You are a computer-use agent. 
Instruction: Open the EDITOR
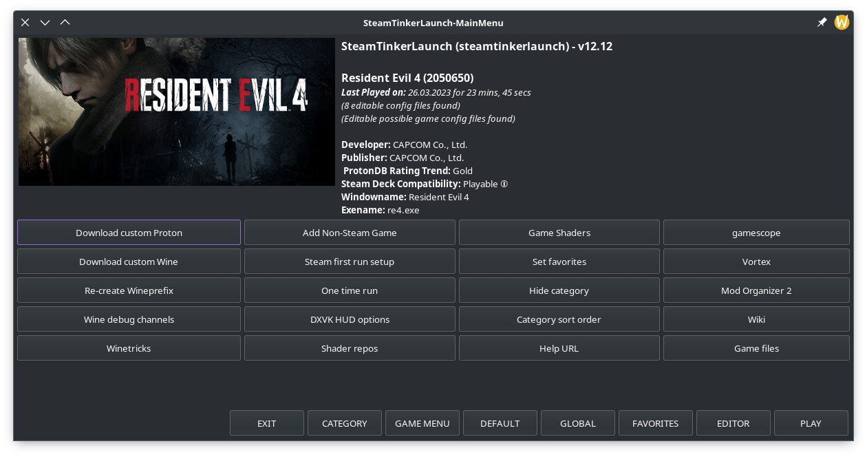tap(734, 423)
